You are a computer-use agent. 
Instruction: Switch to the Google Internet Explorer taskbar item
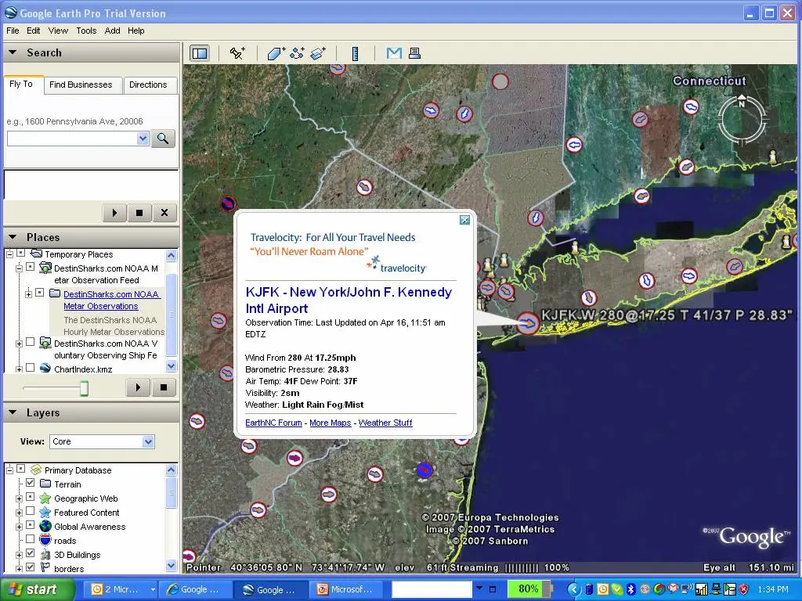194,589
